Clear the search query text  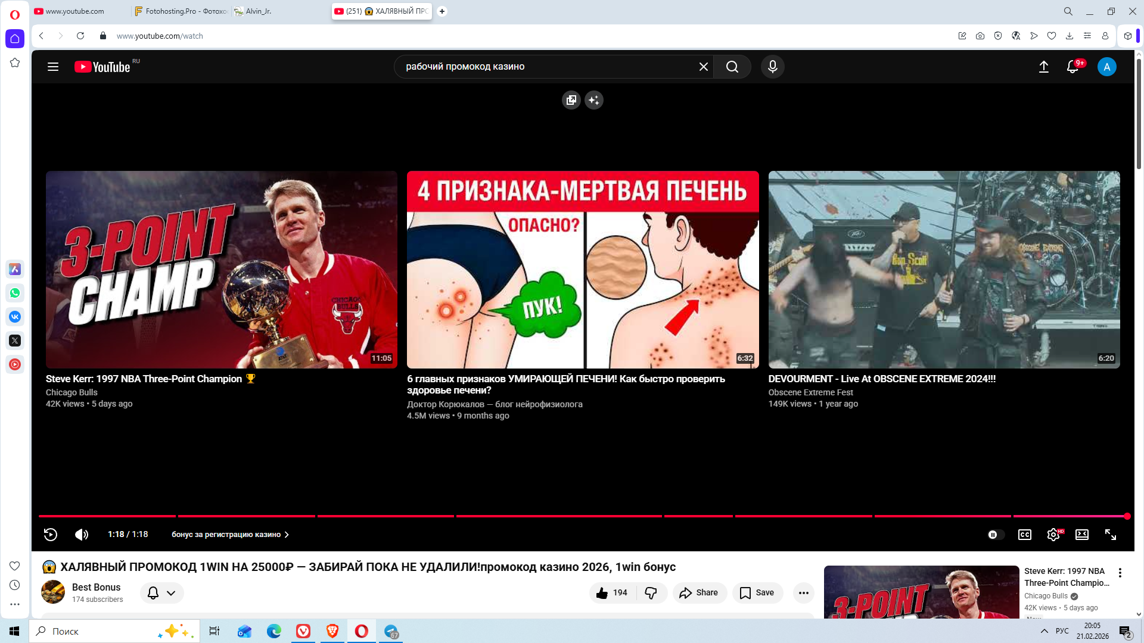(x=704, y=67)
